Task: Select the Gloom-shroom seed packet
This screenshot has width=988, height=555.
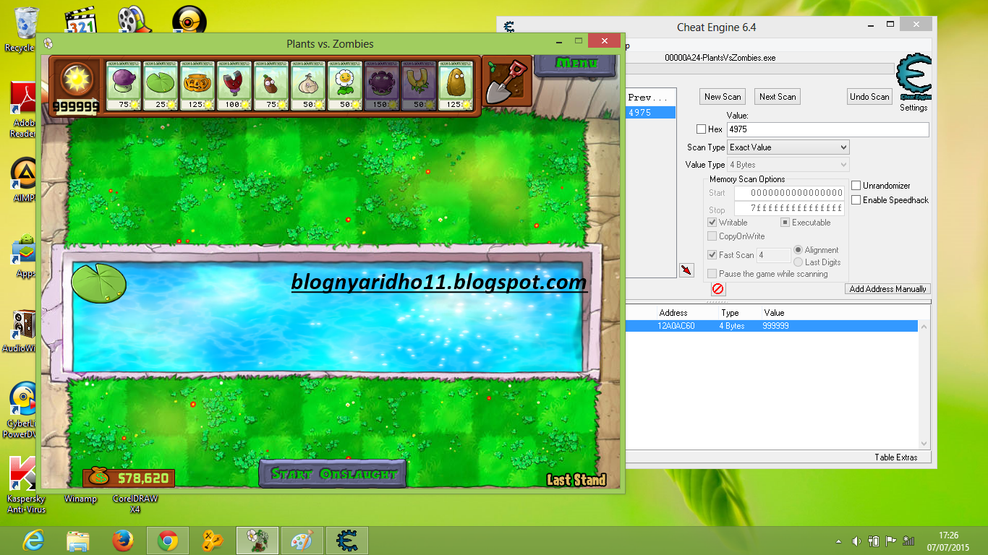Action: 382,85
